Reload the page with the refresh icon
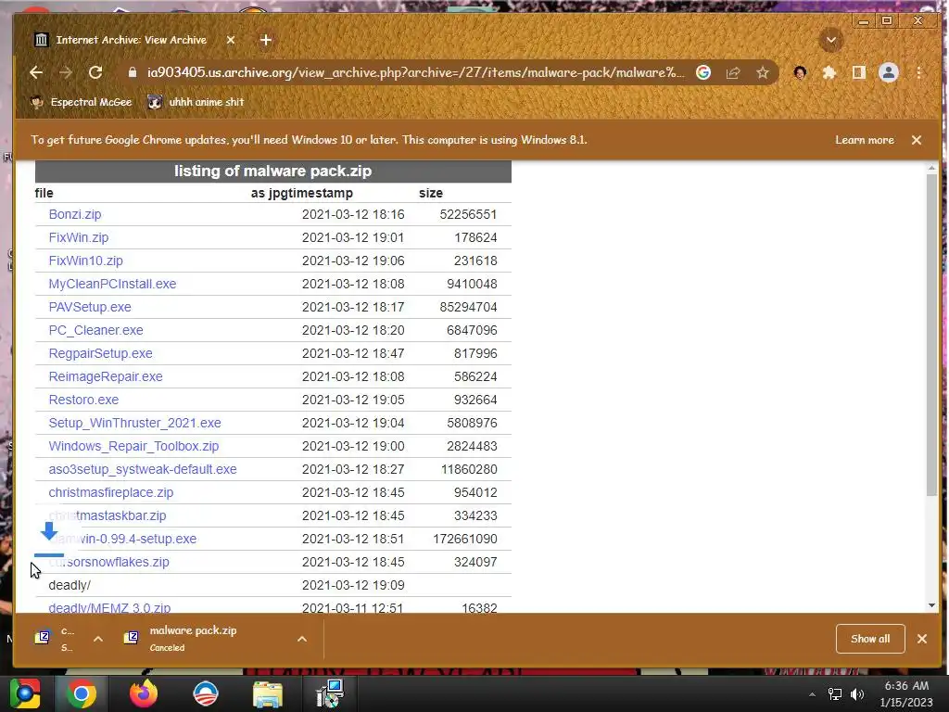Viewport: 949px width, 712px height. point(95,72)
